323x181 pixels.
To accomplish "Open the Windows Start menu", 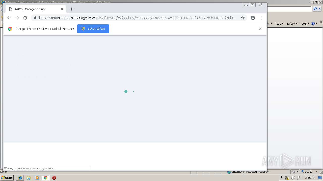I will tap(7, 178).
